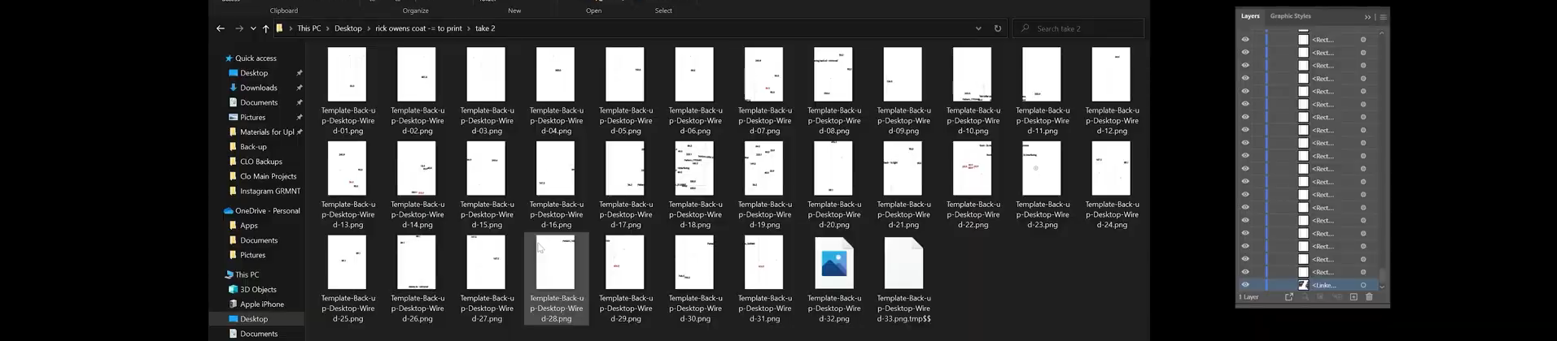Open Apps folder under OneDrive
This screenshot has width=1557, height=341.
249,226
